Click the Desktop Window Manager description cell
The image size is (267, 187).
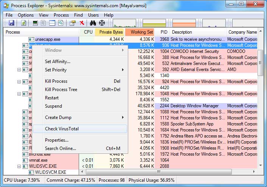pos(194,106)
